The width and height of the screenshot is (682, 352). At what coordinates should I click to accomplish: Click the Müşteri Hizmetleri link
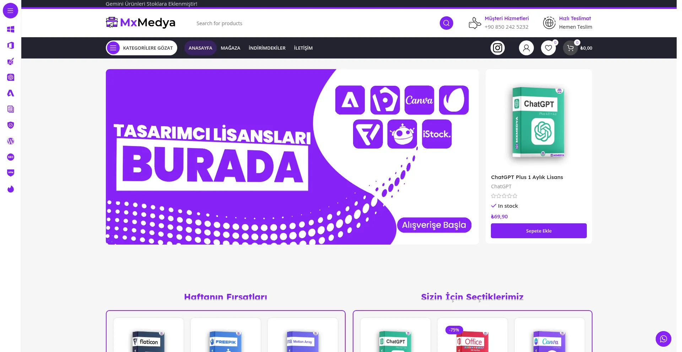pos(507,18)
